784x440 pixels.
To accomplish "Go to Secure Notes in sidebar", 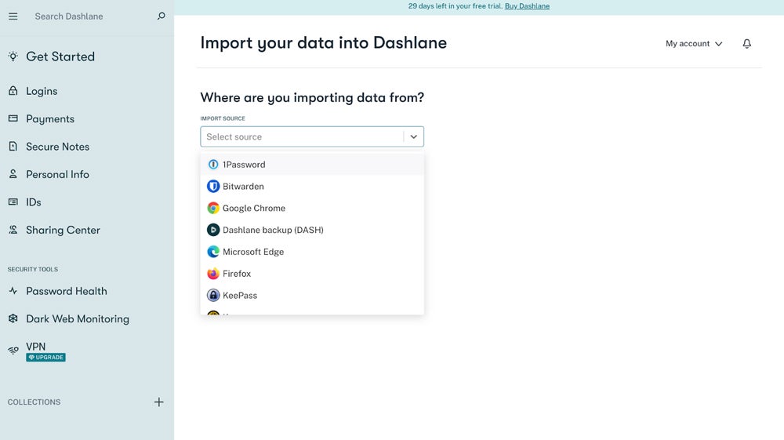I will (57, 147).
